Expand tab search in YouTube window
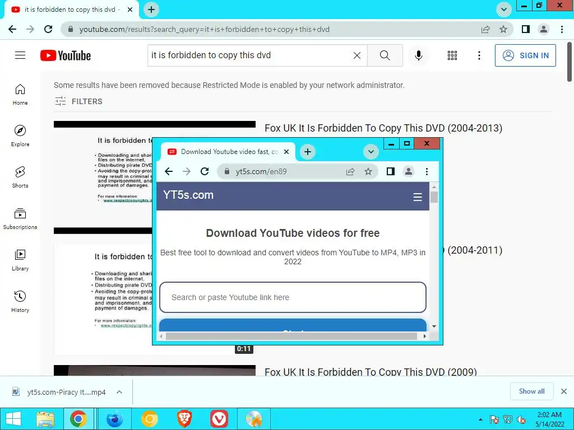The height and width of the screenshot is (430, 574). pyautogui.click(x=504, y=10)
